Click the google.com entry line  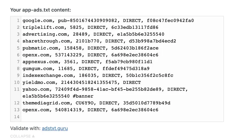pos(108,20)
